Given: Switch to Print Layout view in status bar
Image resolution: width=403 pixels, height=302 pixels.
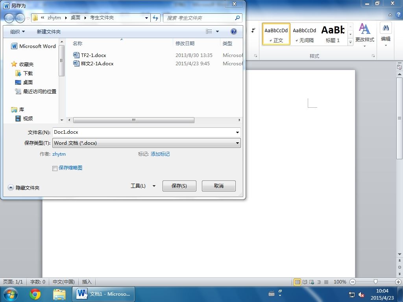Looking at the screenshot, I should pyautogui.click(x=298, y=282).
